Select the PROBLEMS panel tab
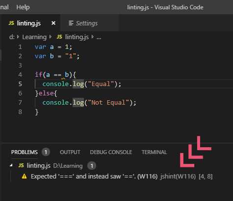 (x=25, y=152)
